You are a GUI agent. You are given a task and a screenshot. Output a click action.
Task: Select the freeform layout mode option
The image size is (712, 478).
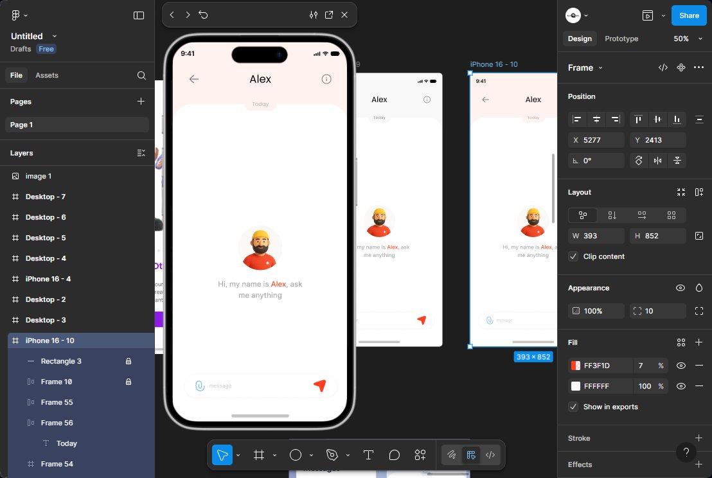[x=583, y=215]
